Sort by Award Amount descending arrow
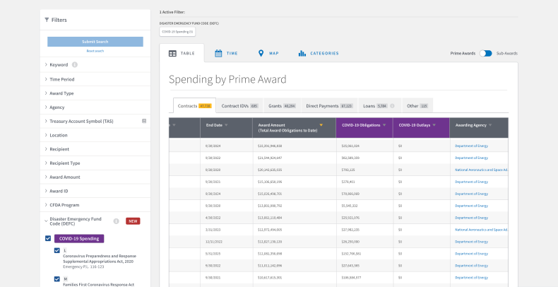 (x=321, y=125)
